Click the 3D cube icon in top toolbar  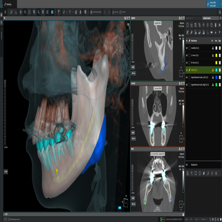point(21,12)
